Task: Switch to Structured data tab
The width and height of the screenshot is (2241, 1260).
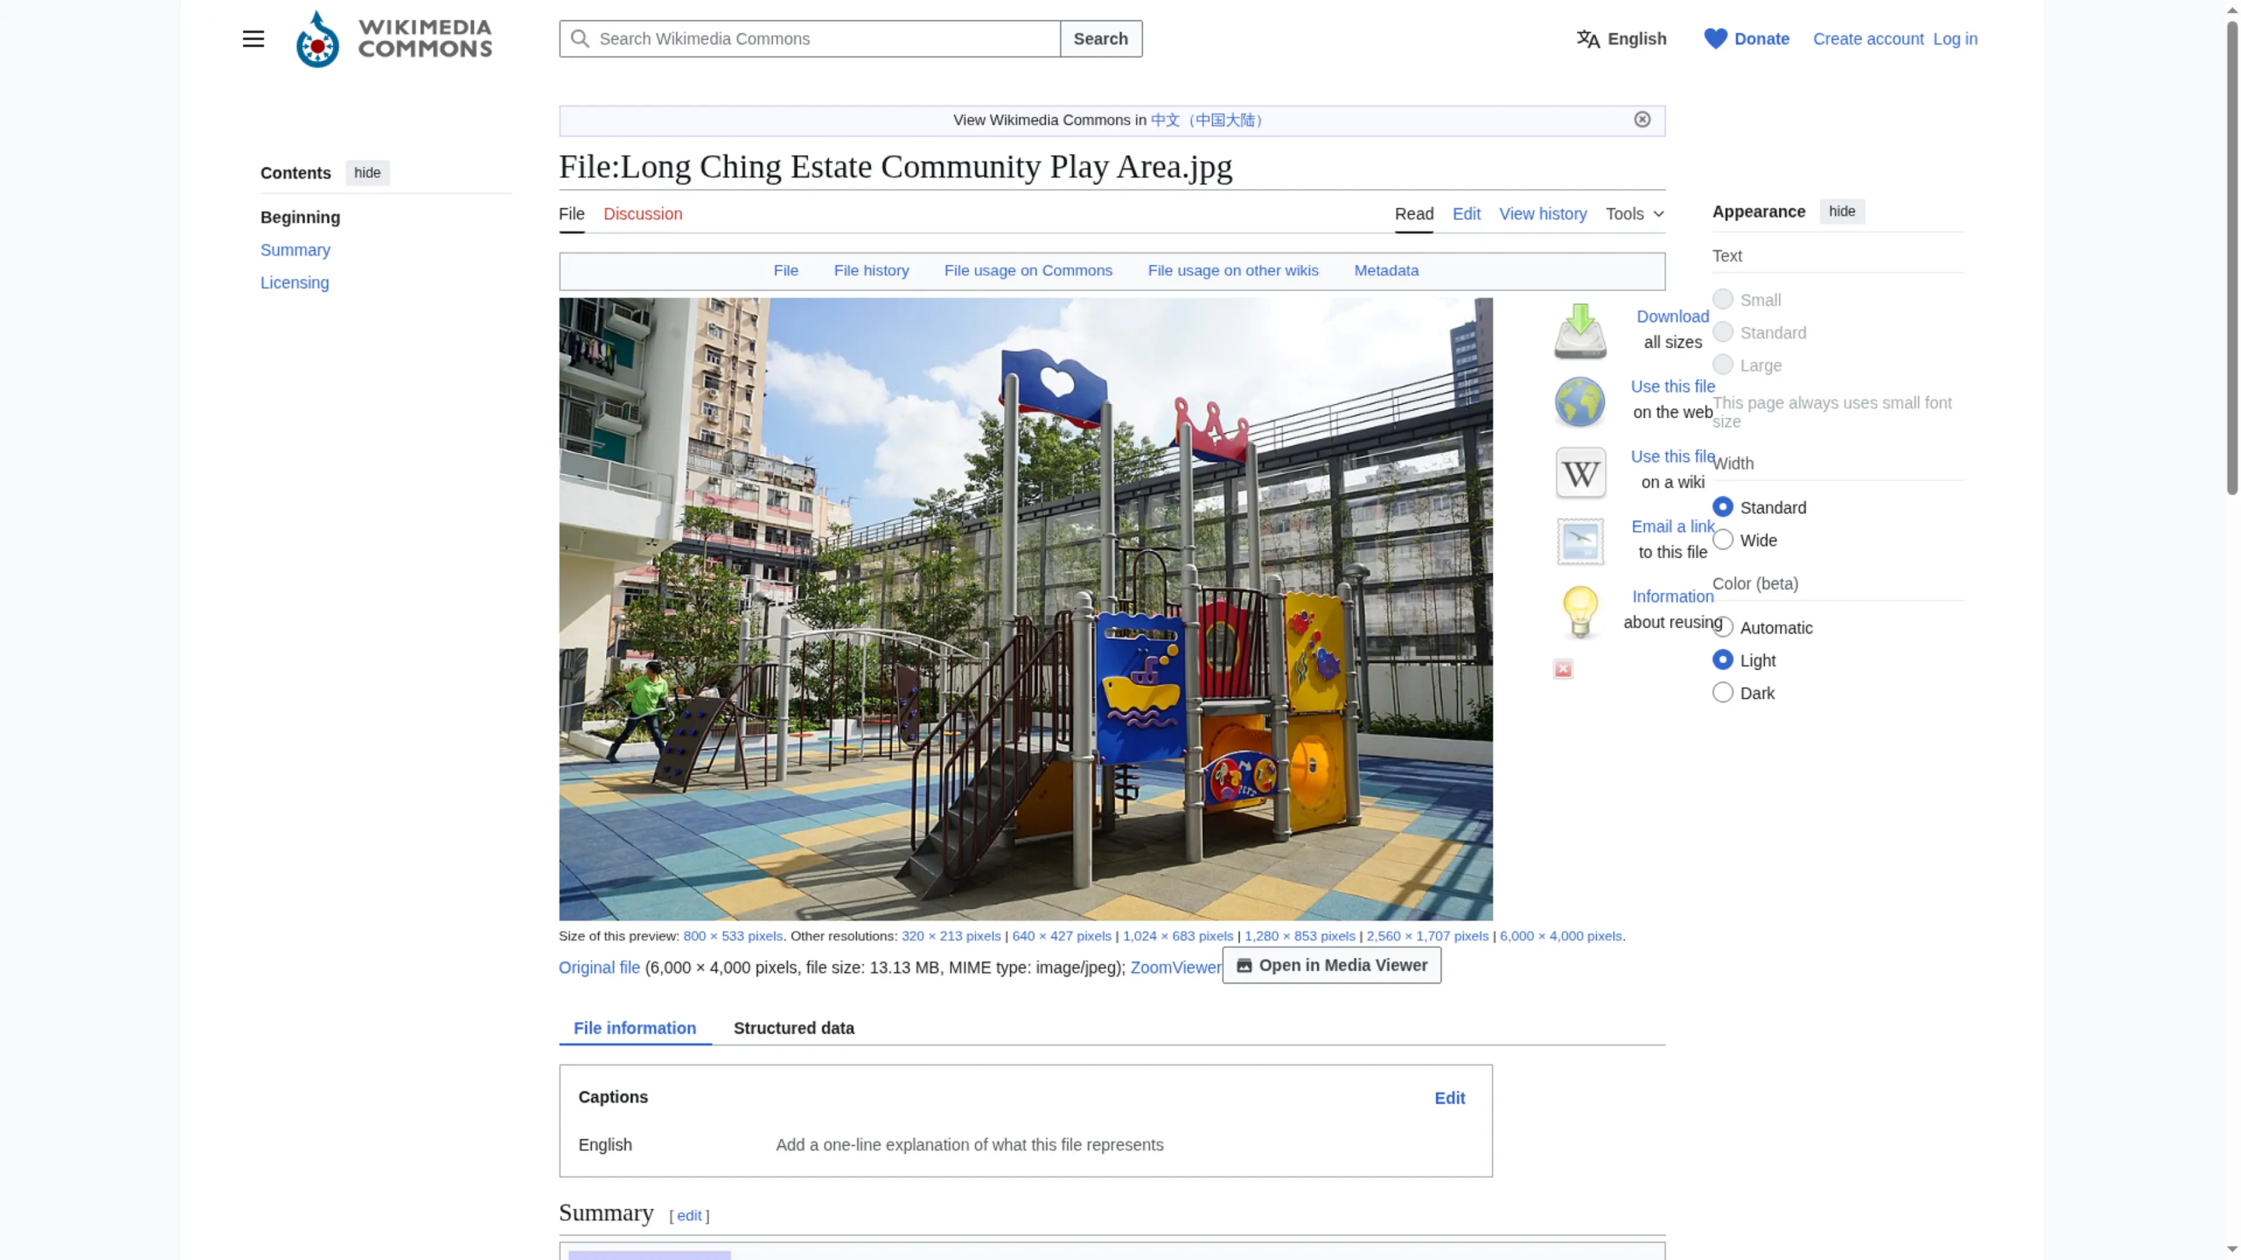Action: [794, 1028]
